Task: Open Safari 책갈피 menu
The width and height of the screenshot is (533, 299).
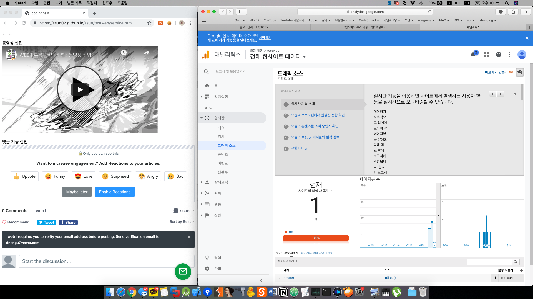Action: 92,3
